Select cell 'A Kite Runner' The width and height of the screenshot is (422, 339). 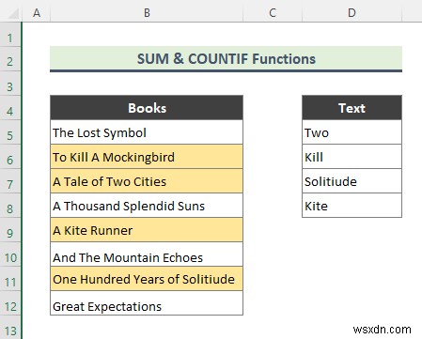(x=147, y=230)
